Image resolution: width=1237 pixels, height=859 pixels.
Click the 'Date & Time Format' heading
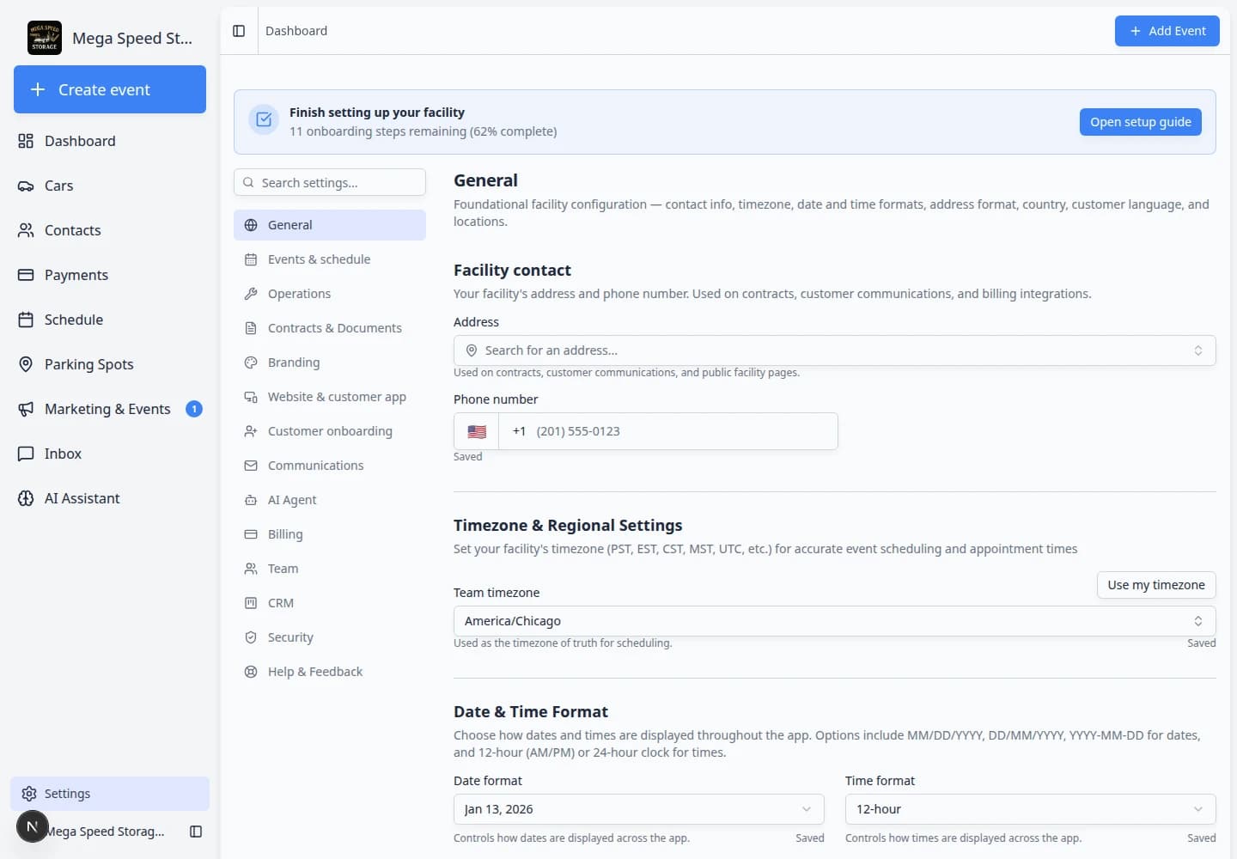tap(531, 711)
